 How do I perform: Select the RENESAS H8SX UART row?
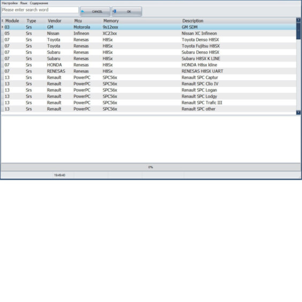[x=148, y=71]
